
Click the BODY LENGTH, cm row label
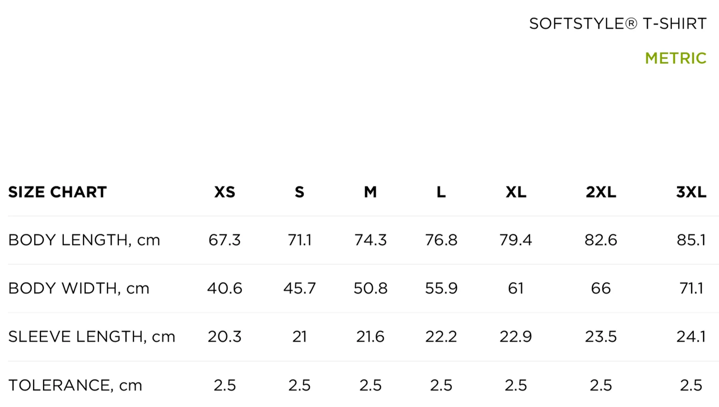point(84,240)
